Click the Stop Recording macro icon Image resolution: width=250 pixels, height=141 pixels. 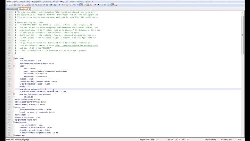(98, 5)
